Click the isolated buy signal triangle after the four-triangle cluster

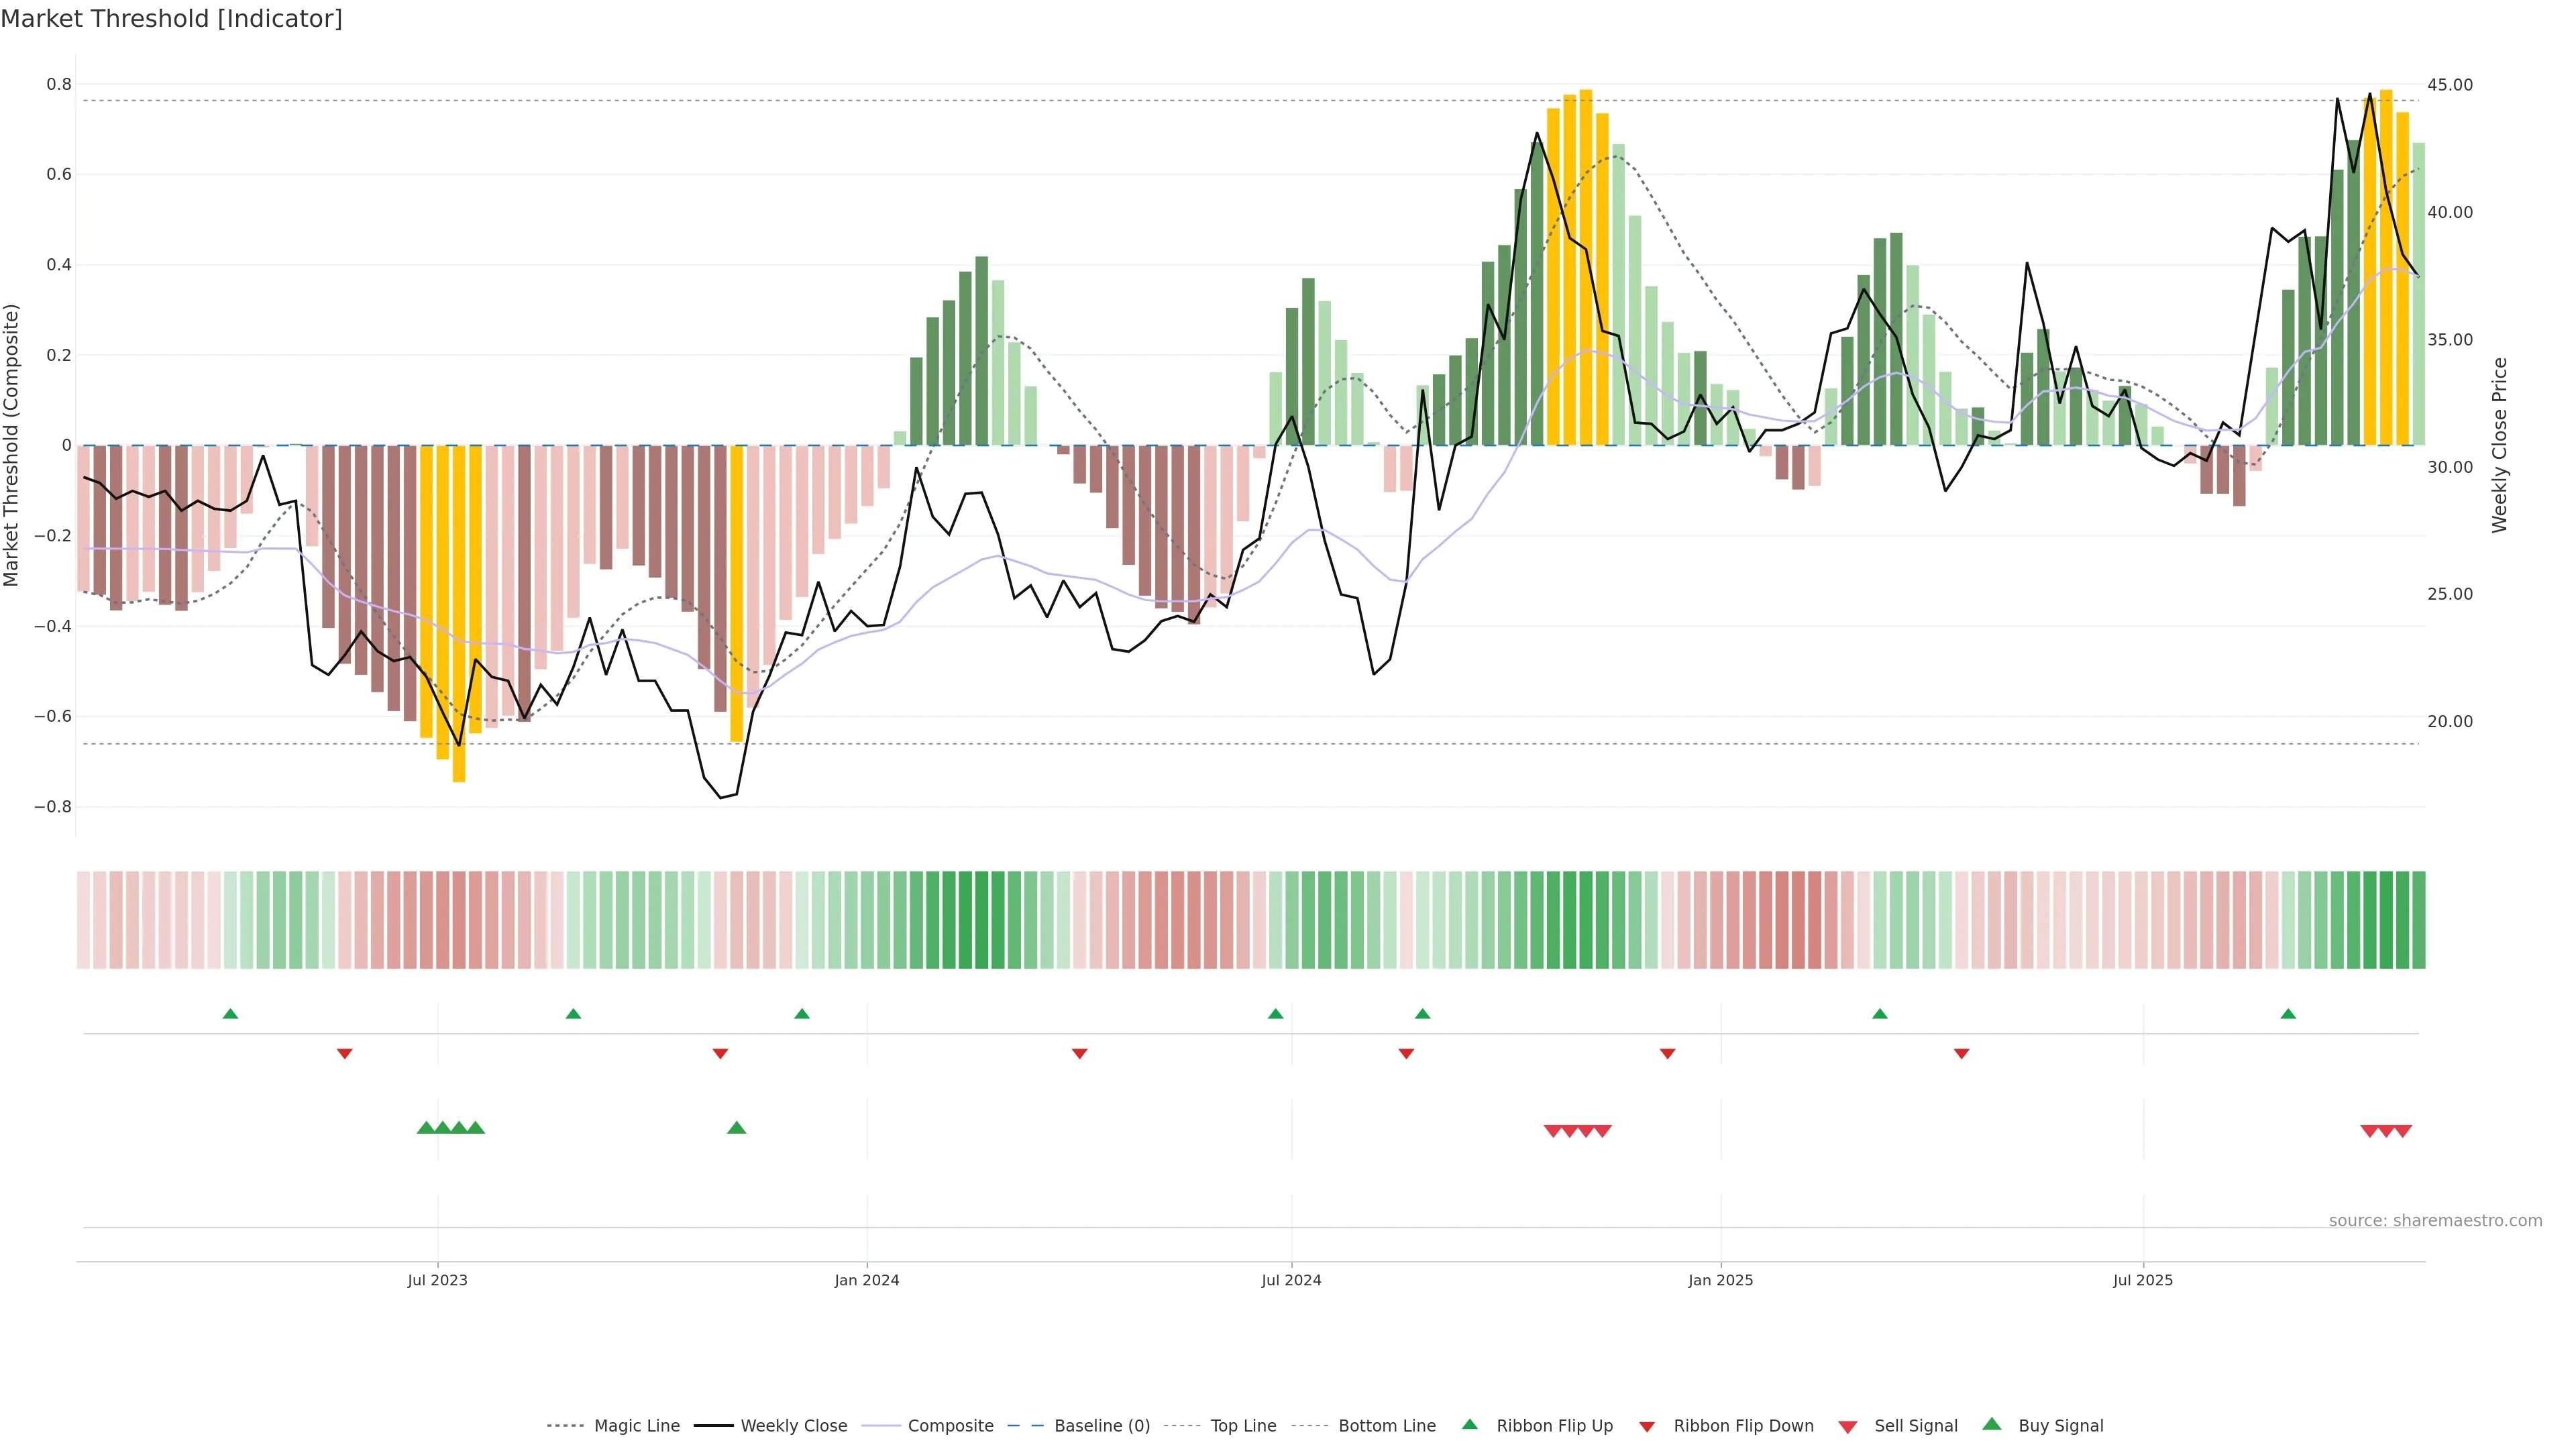pyautogui.click(x=737, y=1128)
